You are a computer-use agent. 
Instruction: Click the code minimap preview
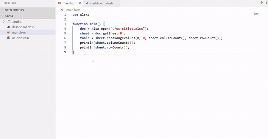(259, 14)
